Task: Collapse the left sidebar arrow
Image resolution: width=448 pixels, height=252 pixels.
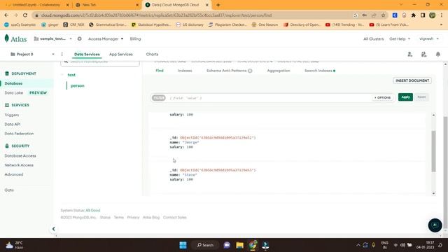Action: tap(53, 229)
